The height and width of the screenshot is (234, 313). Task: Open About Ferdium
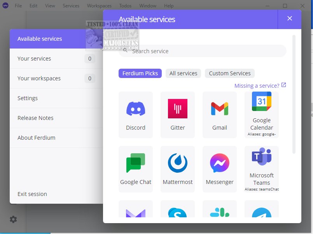click(56, 138)
